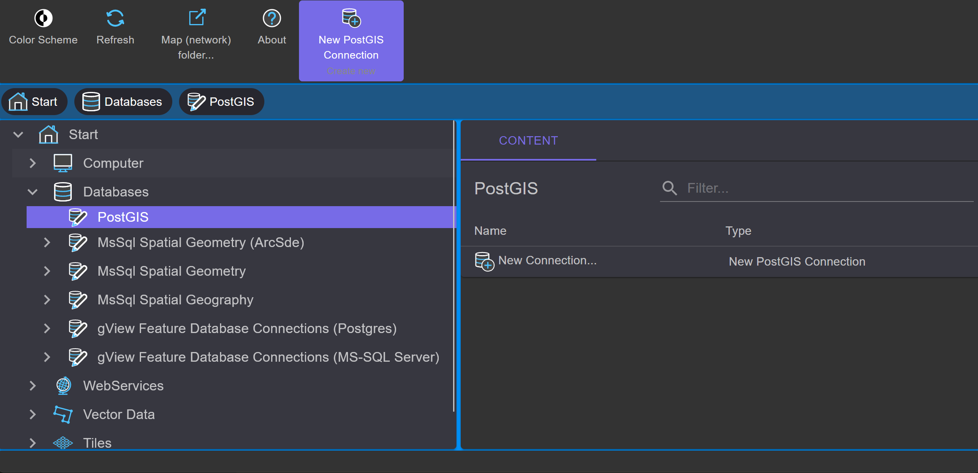Screen dimensions: 978x473
Task: Expand the Vector Data node chevron
Action: click(33, 414)
